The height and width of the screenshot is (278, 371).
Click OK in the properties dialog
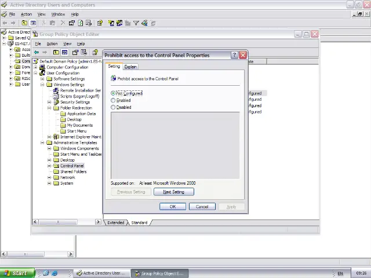[x=173, y=207]
